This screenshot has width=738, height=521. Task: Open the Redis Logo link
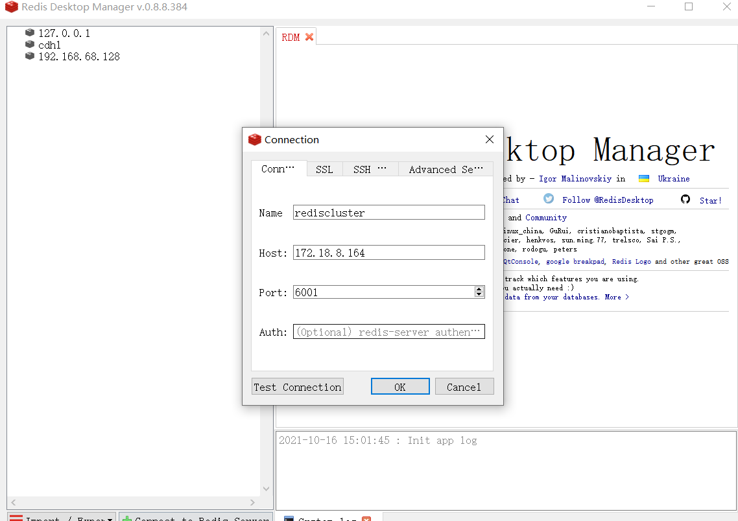point(632,261)
